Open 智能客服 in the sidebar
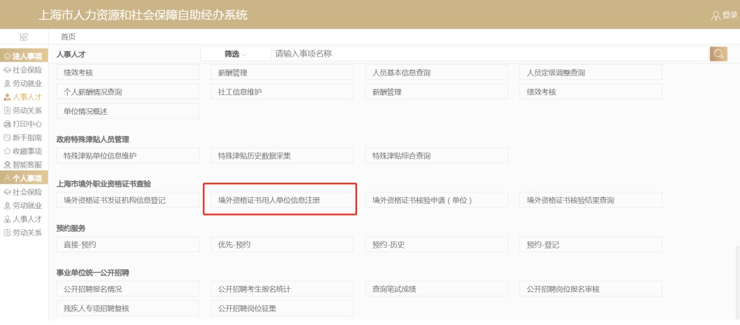 pyautogui.click(x=23, y=165)
